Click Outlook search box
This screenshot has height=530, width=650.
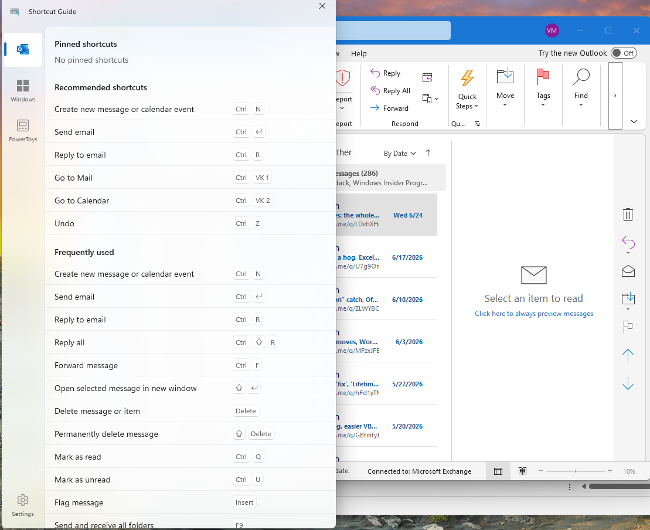[x=393, y=30]
